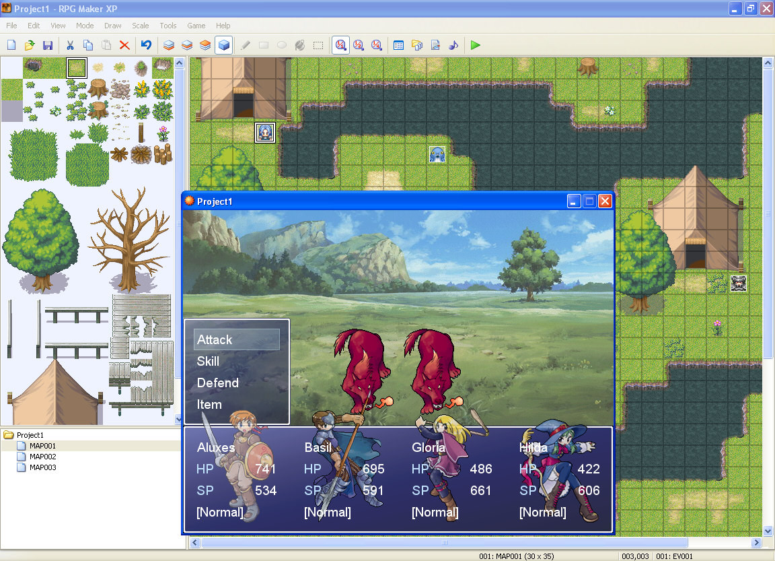
Task: Switch to map Layer 3 editing
Action: pos(205,46)
